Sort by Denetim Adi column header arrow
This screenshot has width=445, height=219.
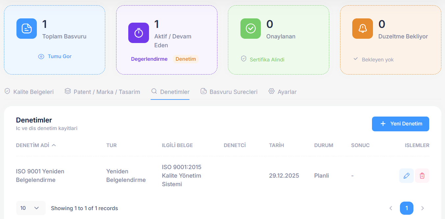coord(54,145)
